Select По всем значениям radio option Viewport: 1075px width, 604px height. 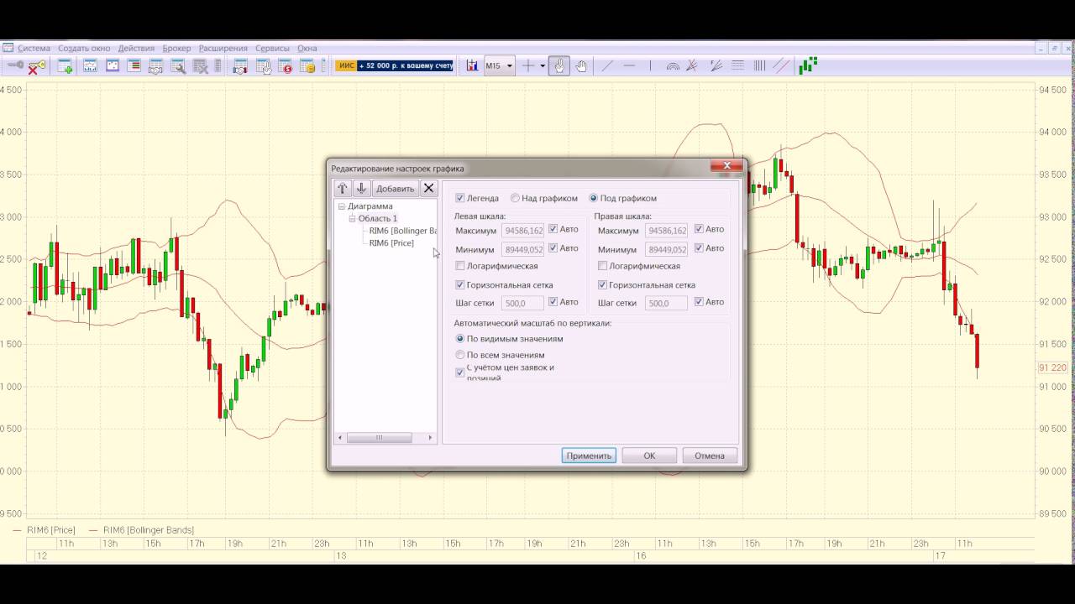click(459, 355)
